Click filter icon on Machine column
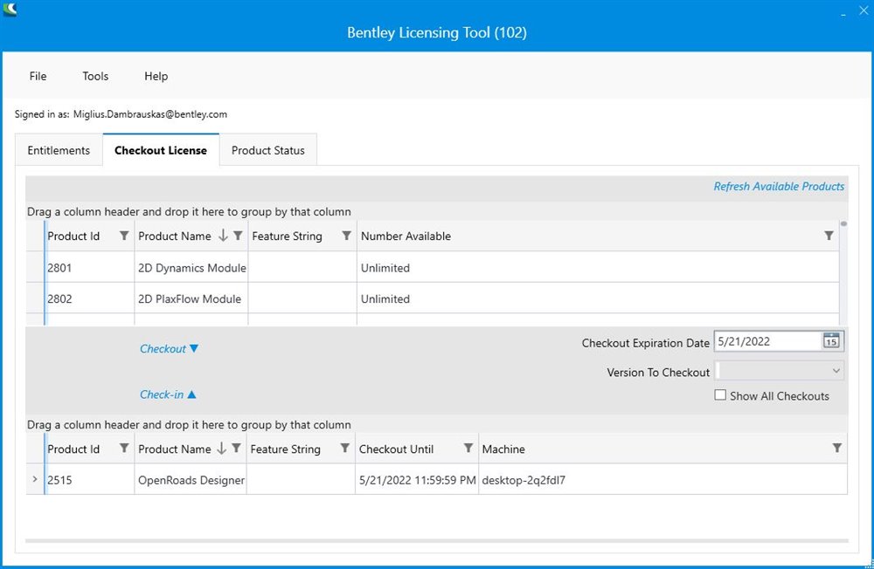This screenshot has height=569, width=874. [837, 449]
